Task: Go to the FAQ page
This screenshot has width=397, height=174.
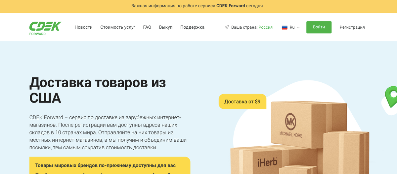Action: click(x=147, y=27)
